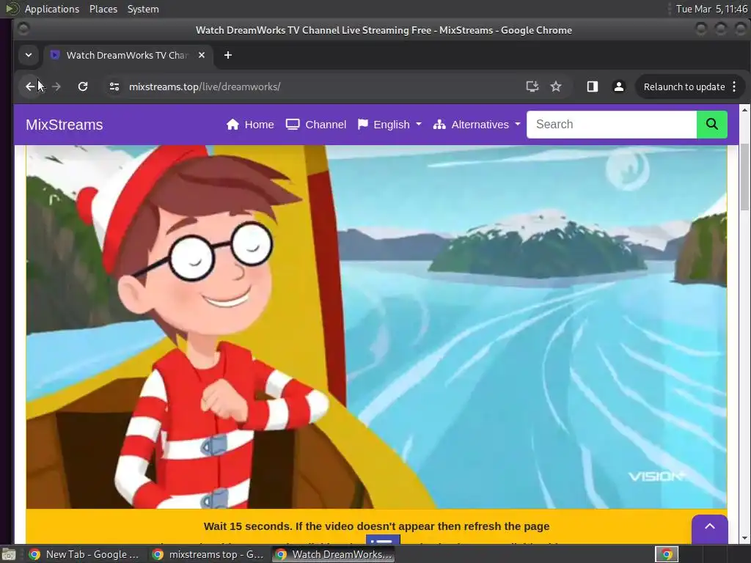Click the Home house icon
The height and width of the screenshot is (563, 751).
point(232,125)
